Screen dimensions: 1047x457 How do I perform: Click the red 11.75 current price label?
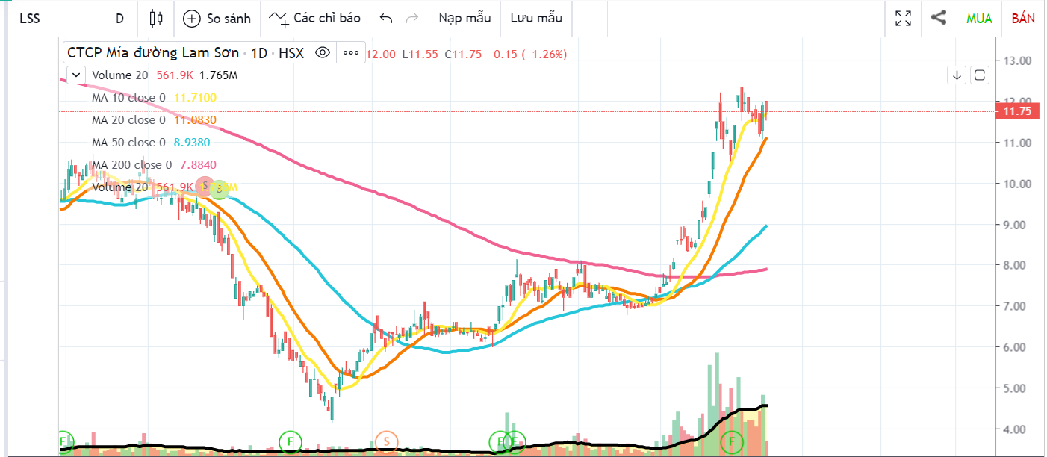[1017, 111]
